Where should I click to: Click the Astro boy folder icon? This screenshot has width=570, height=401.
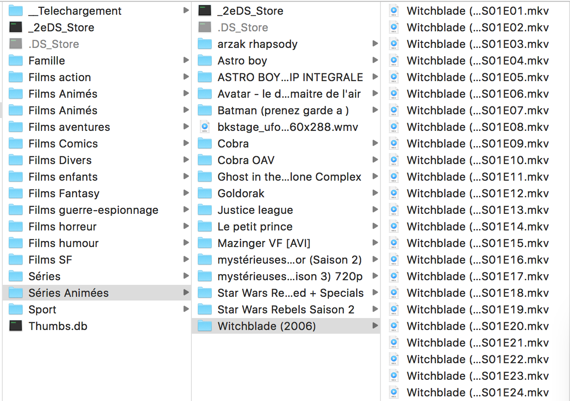(x=205, y=60)
